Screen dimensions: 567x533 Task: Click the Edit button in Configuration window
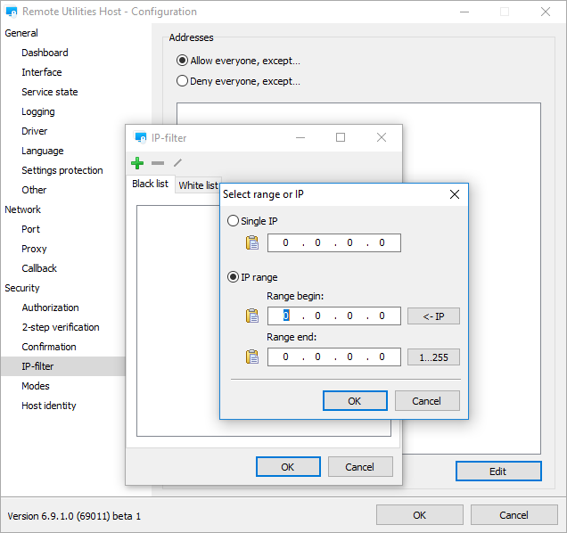498,471
